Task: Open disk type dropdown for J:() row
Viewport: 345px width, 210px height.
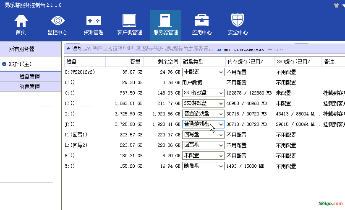Action: tap(203, 124)
